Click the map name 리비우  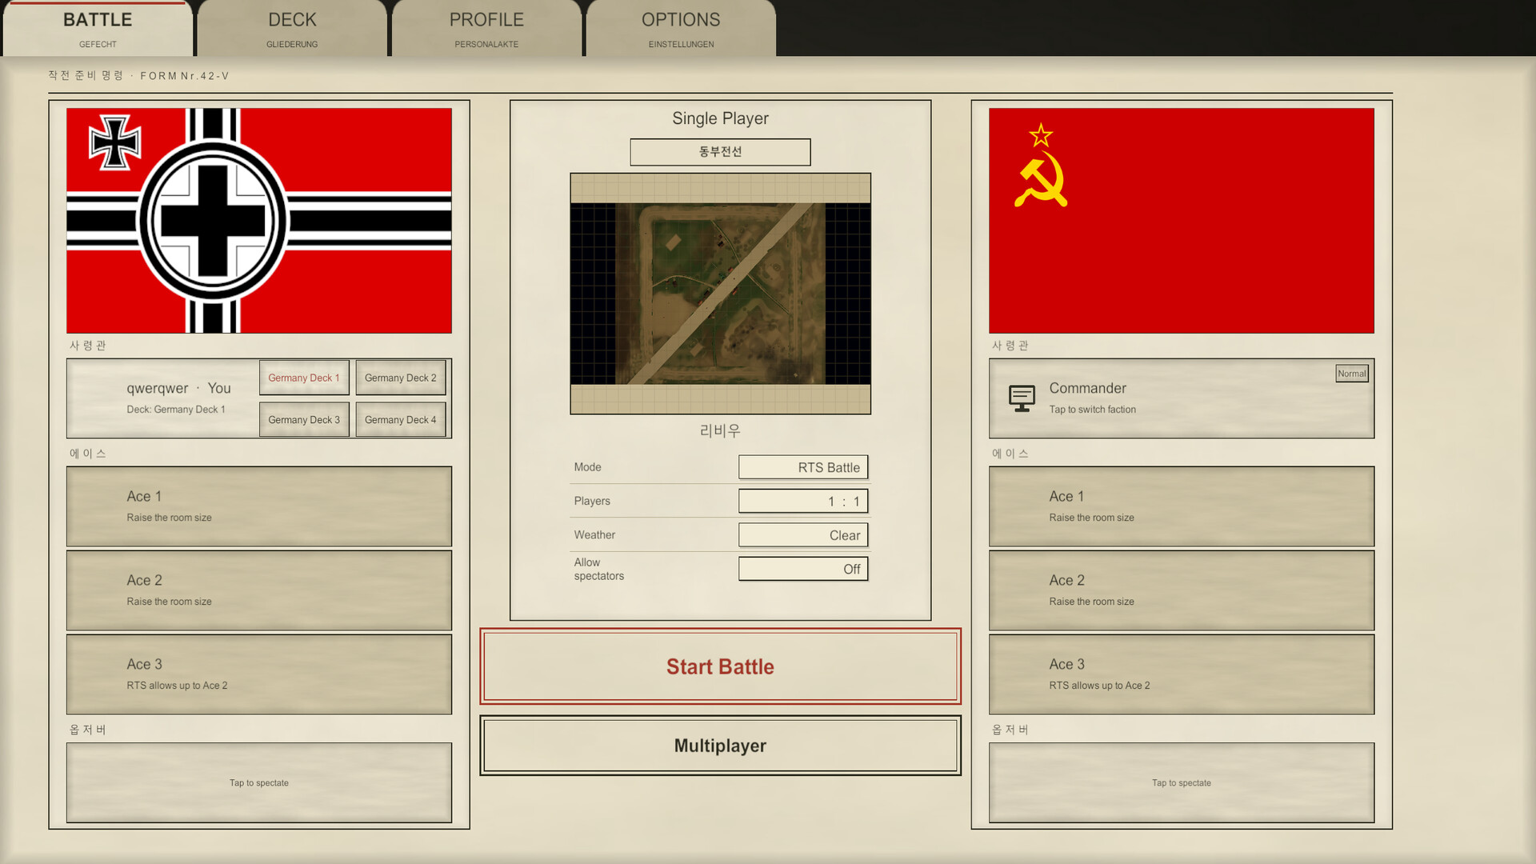click(x=720, y=430)
